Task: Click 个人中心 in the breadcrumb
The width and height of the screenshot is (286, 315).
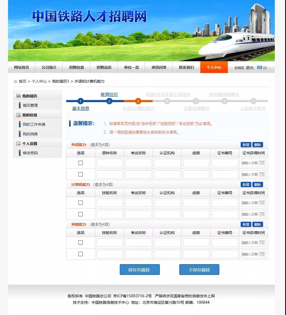Action: tap(39, 81)
